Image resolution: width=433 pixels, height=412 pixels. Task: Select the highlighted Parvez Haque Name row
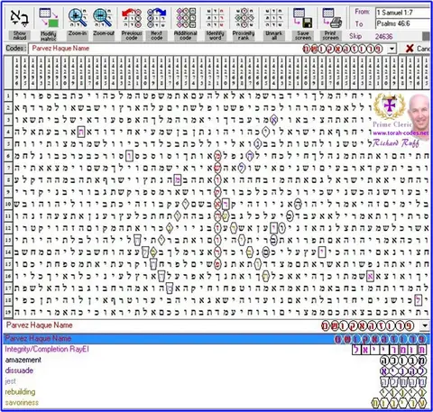click(x=216, y=339)
